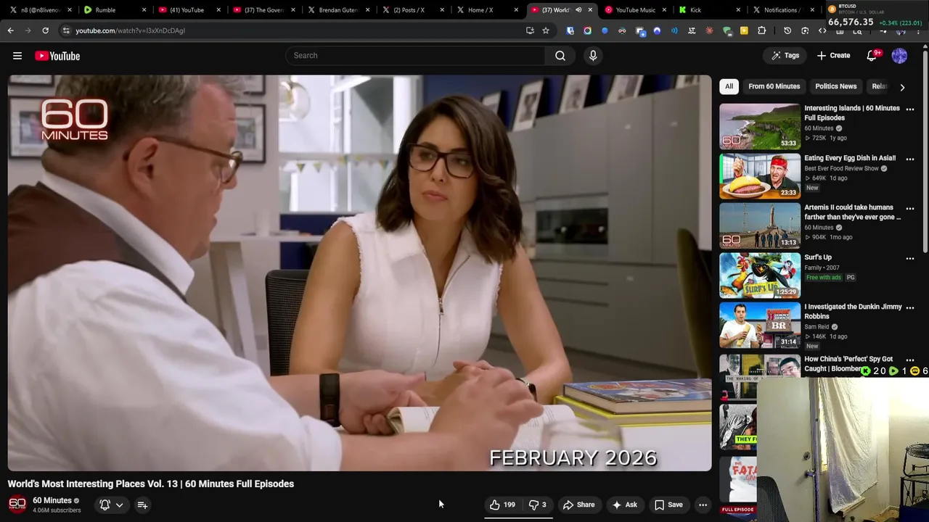Select the Politics News chip
Screen dimensions: 929x522
(835, 86)
